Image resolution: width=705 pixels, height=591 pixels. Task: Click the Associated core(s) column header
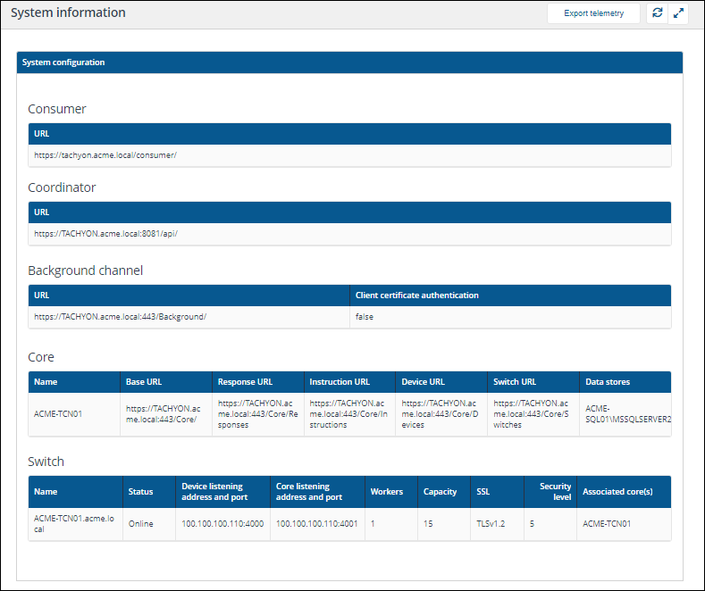pos(617,492)
